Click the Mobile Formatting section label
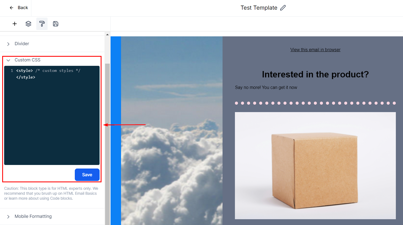 (x=33, y=216)
